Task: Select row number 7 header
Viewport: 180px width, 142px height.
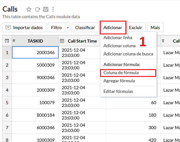Action: coord(7,128)
